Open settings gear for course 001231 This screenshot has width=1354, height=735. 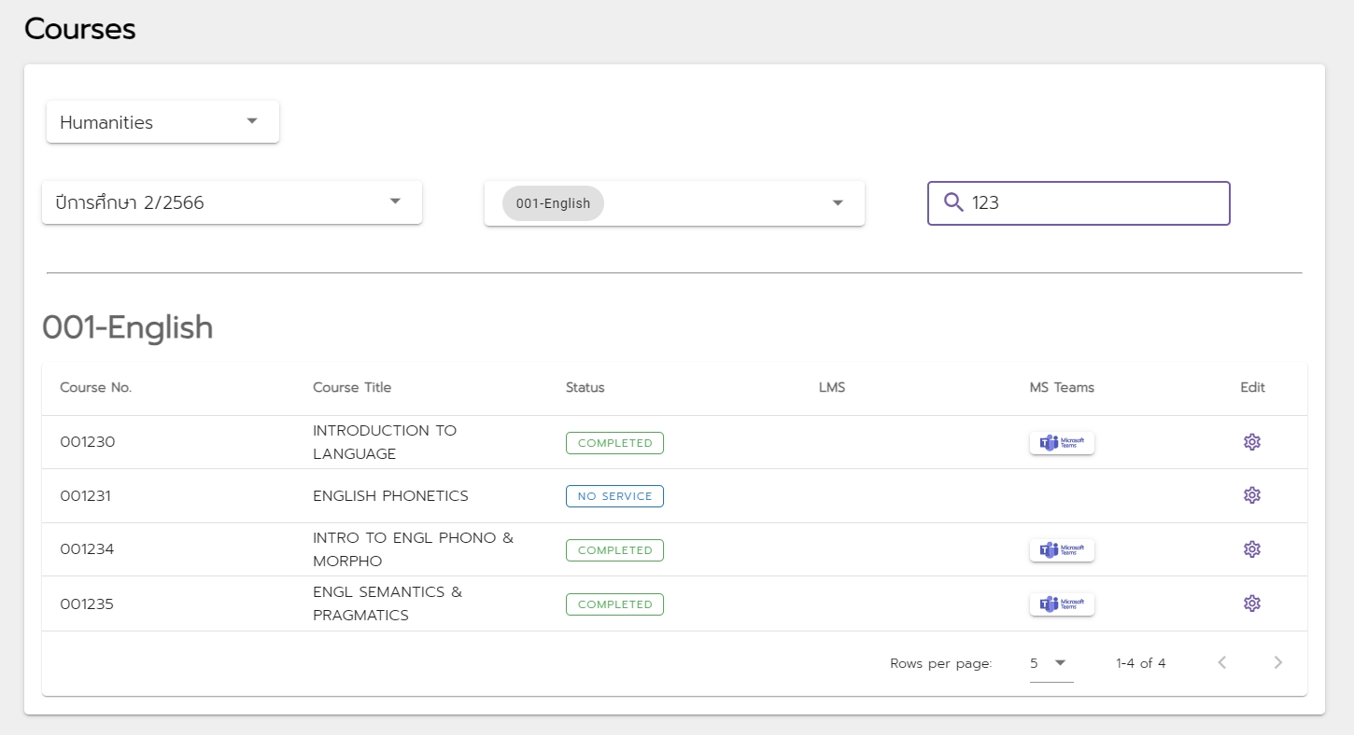1251,495
